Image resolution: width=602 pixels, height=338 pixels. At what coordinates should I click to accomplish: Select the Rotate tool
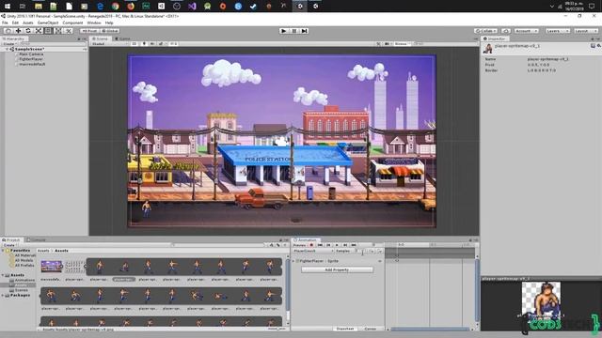tap(28, 31)
